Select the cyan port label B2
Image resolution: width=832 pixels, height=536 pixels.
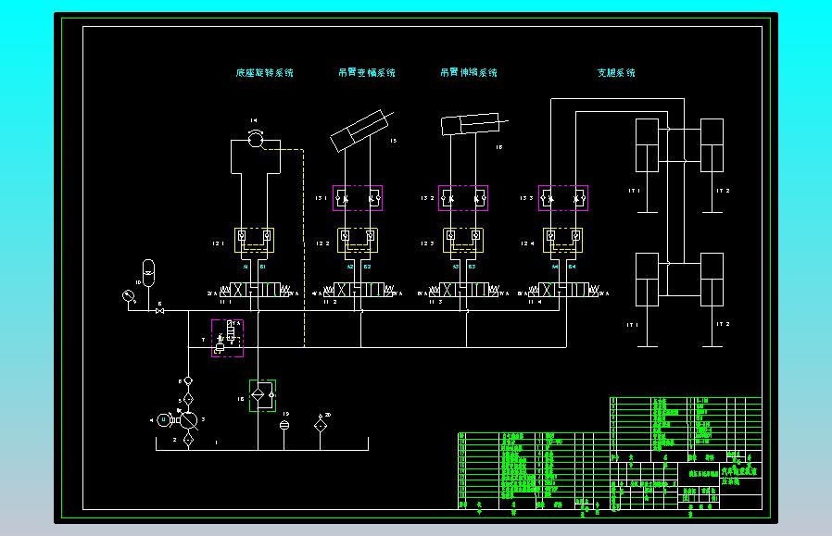coord(367,267)
